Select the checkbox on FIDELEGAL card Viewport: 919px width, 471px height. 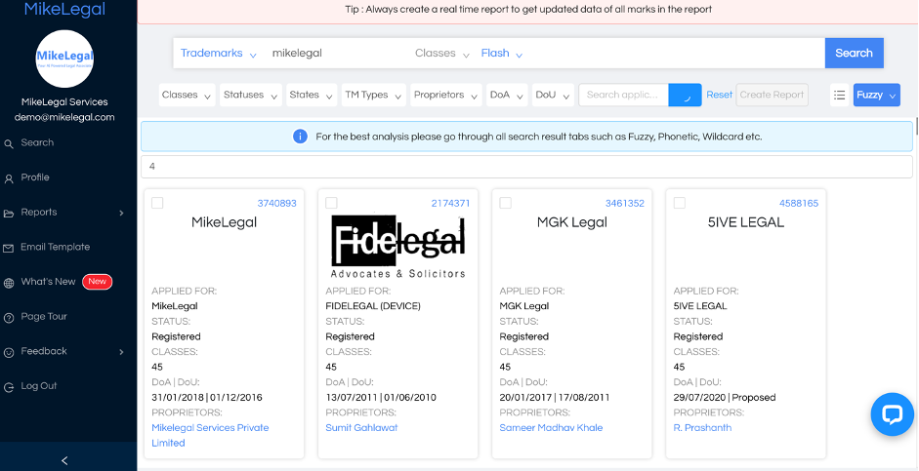click(x=332, y=203)
